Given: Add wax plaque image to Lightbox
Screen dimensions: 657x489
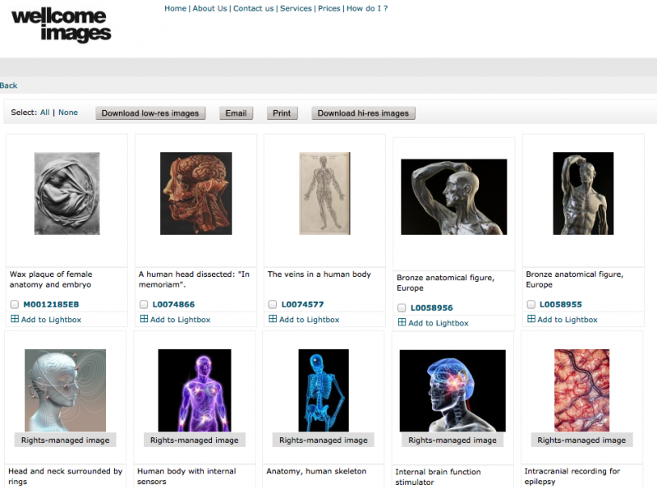Looking at the screenshot, I should point(51,320).
